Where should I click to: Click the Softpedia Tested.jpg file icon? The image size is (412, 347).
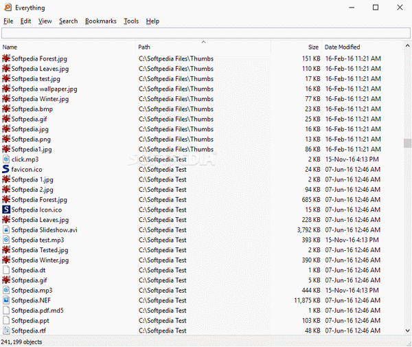(x=6, y=250)
